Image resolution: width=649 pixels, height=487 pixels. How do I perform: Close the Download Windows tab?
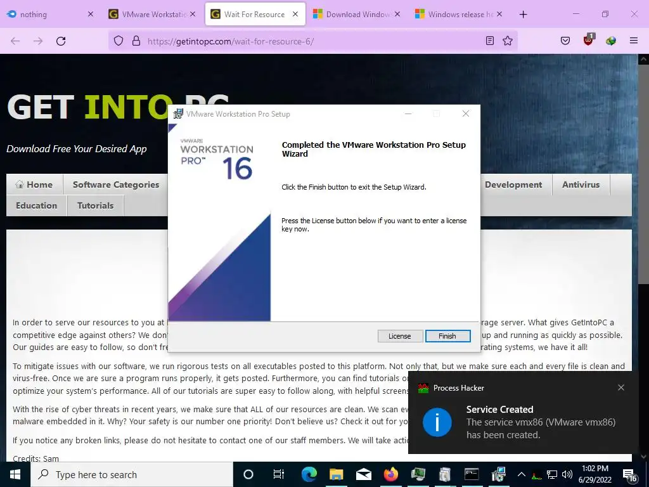point(397,14)
